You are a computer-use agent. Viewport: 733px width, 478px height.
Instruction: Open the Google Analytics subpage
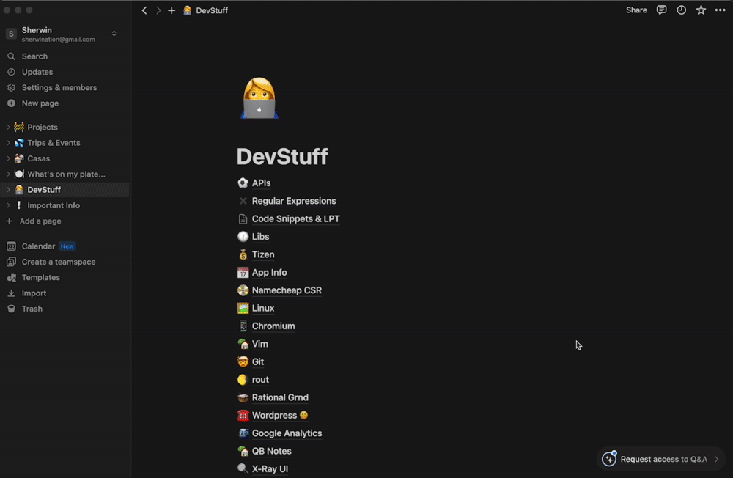pos(287,433)
